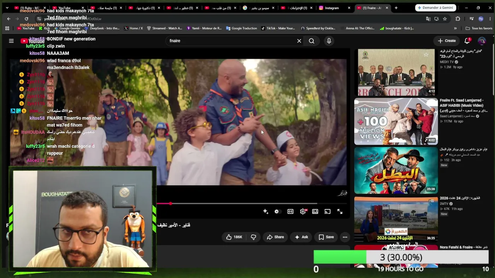Screen dimensions: 495x278
Task: Open the YouTube Create menu
Action: click(x=447, y=41)
